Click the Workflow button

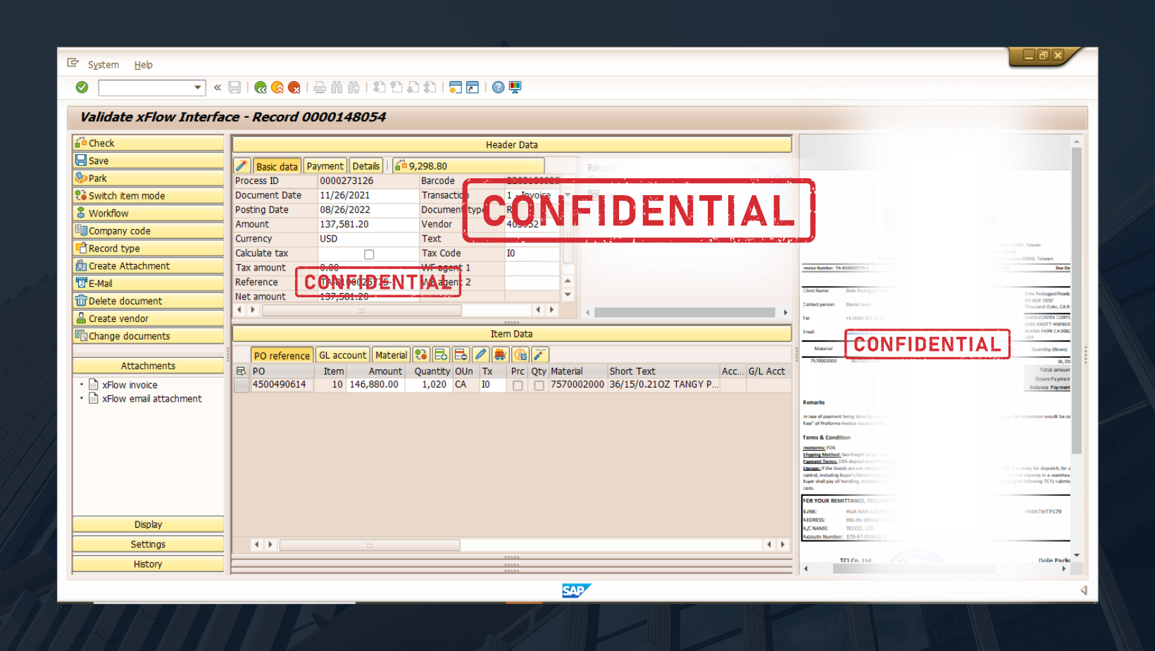click(148, 213)
